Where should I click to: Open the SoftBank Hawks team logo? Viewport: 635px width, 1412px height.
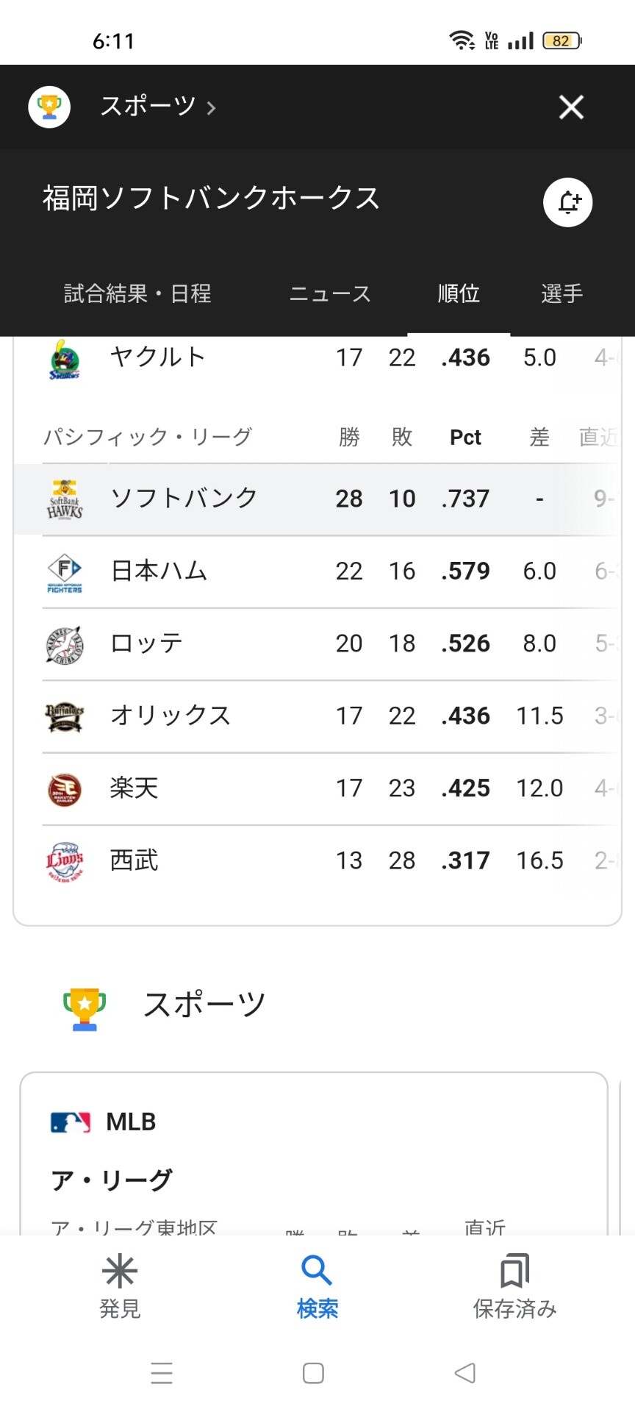[65, 499]
